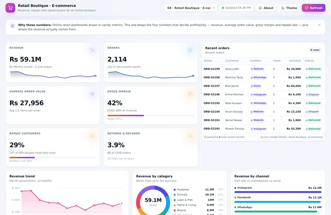Screen dimensions: 331x215
Task: Click the STATUS column header
Action: coord(309,61)
